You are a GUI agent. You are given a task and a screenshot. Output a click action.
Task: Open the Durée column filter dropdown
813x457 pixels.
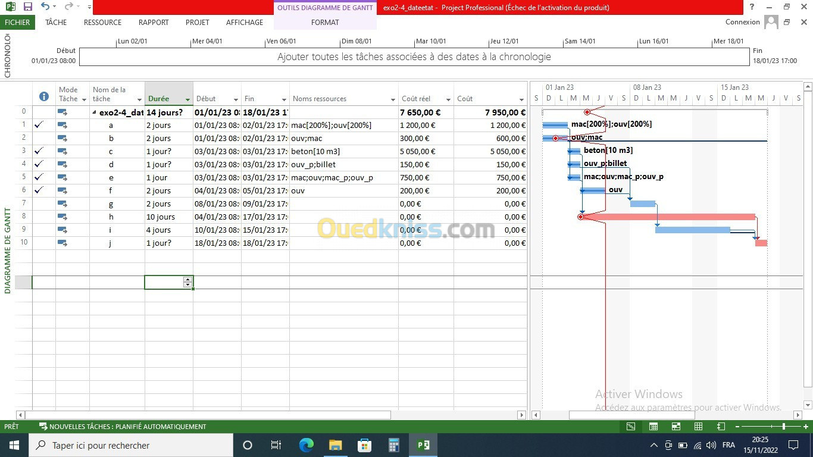(187, 99)
